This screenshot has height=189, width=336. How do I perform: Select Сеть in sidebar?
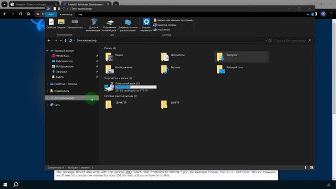pyautogui.click(x=57, y=105)
